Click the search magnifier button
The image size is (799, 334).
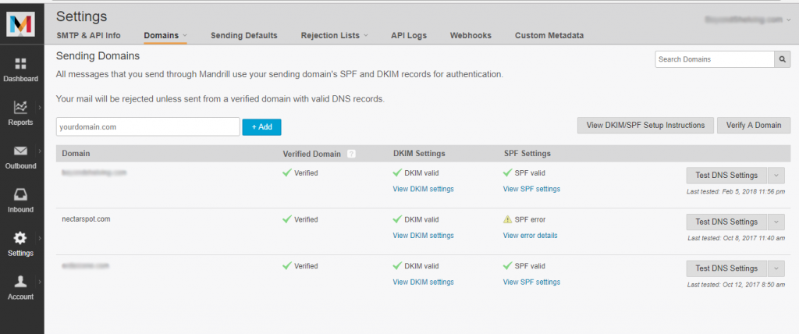point(782,59)
